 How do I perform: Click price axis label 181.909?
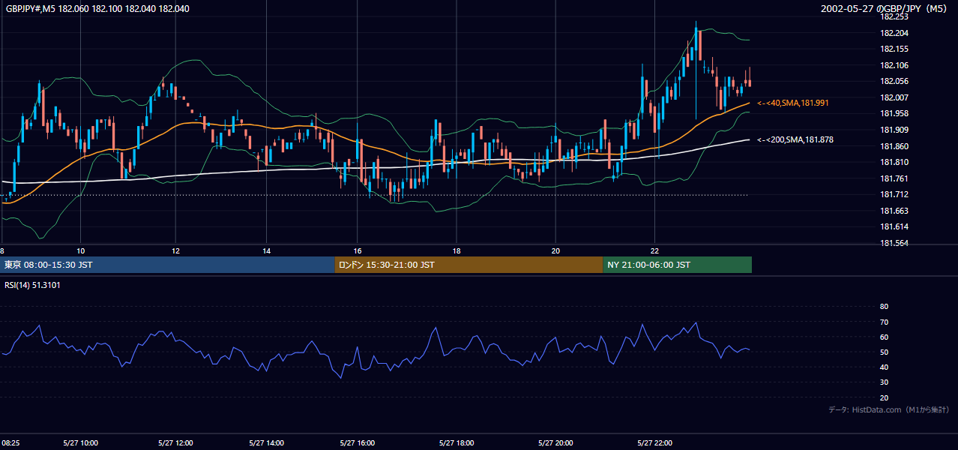click(894, 130)
